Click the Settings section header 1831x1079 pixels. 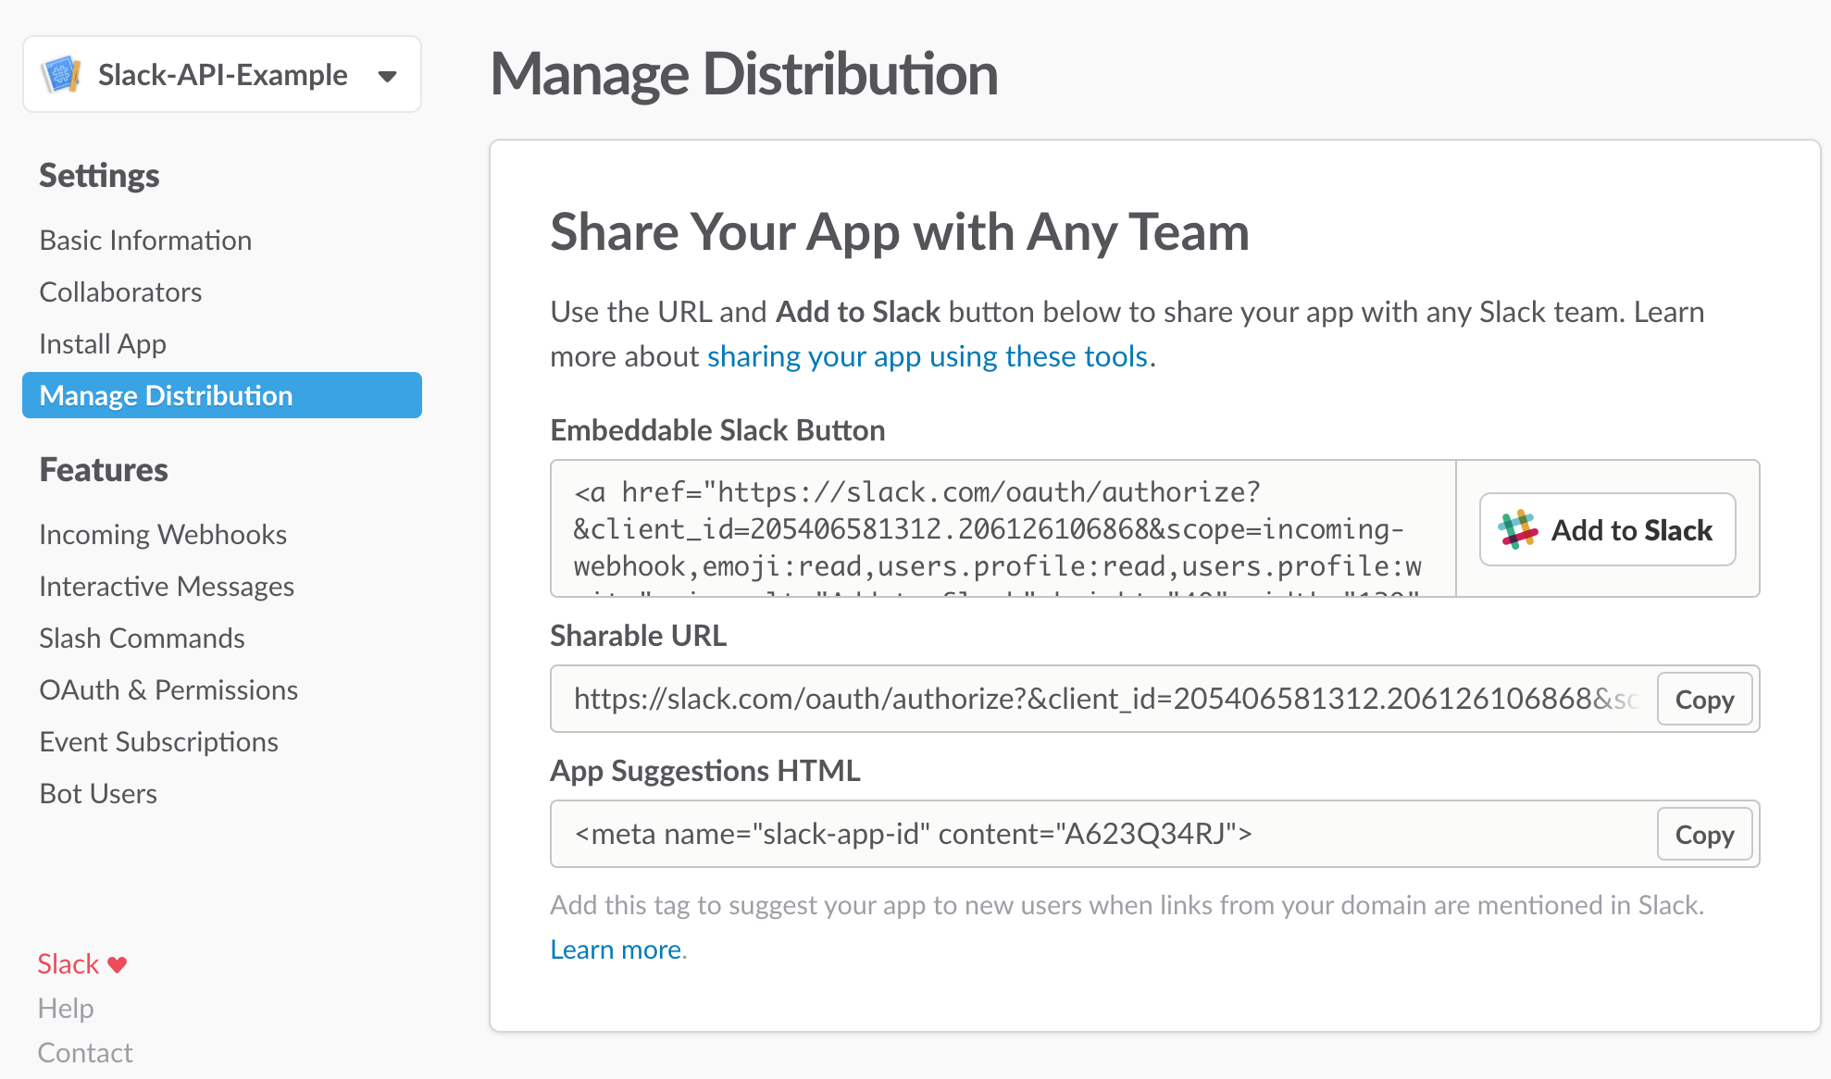tap(99, 176)
